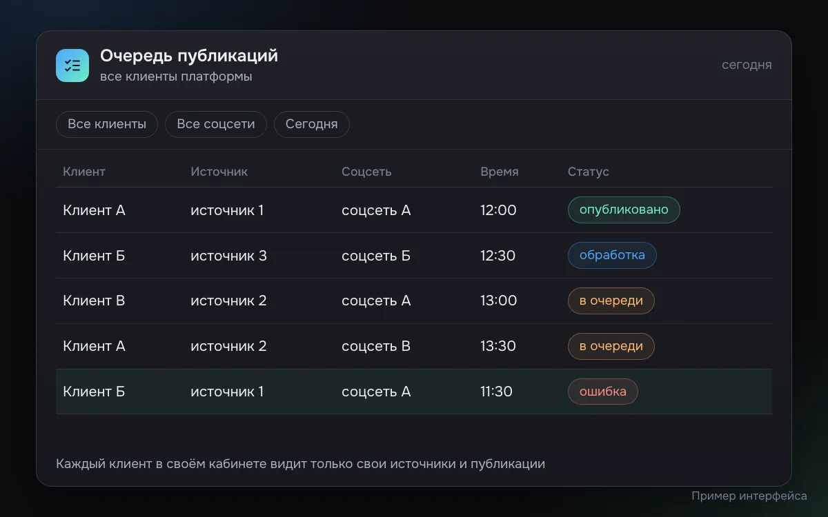Click «источник 2» in the 13:30 row
This screenshot has width=828, height=517.
[228, 346]
